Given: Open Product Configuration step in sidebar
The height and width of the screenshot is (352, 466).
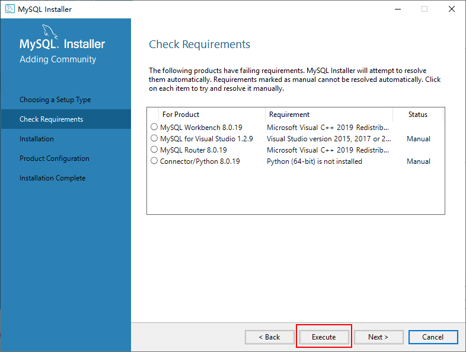Looking at the screenshot, I should (x=55, y=158).
